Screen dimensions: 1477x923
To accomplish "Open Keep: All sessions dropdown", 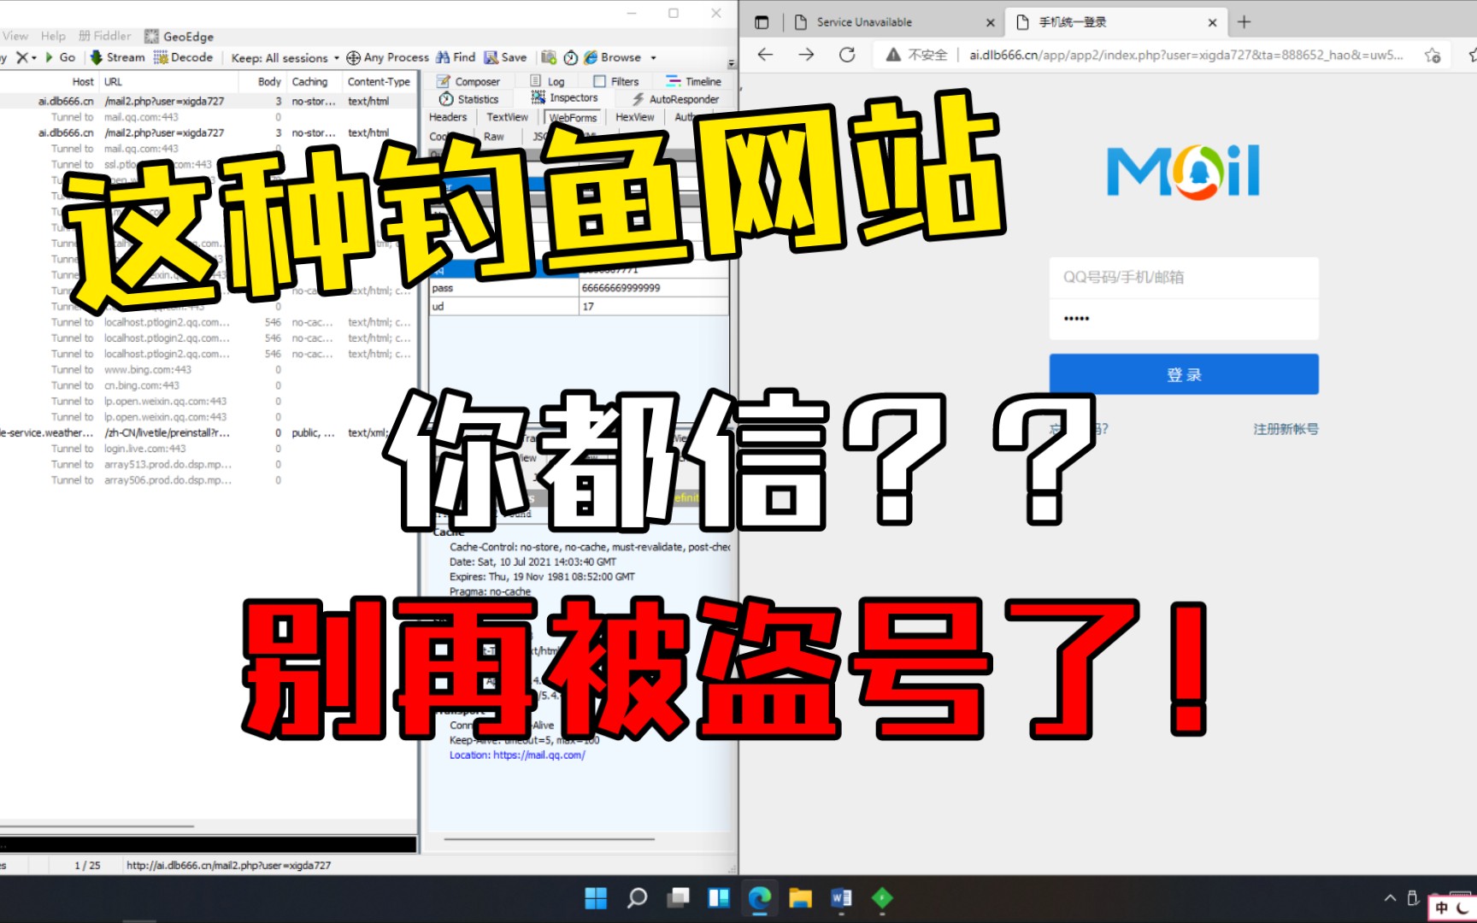I will (285, 58).
